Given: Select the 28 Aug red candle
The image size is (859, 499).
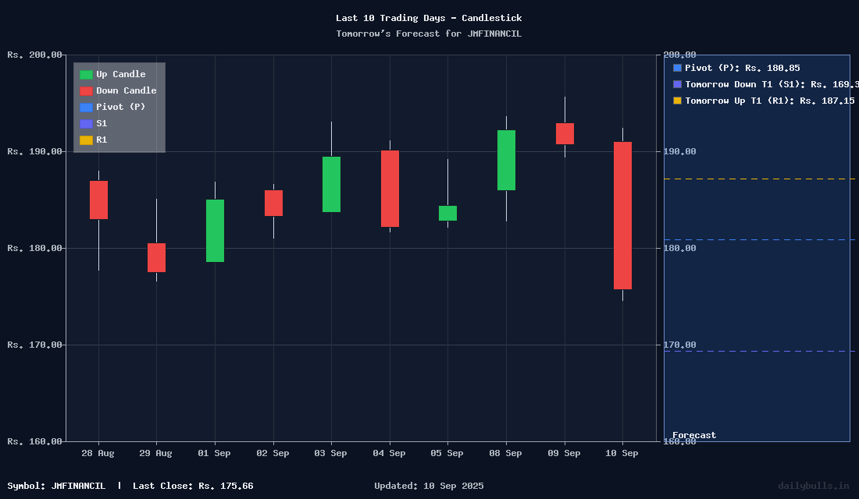Looking at the screenshot, I should point(98,200).
